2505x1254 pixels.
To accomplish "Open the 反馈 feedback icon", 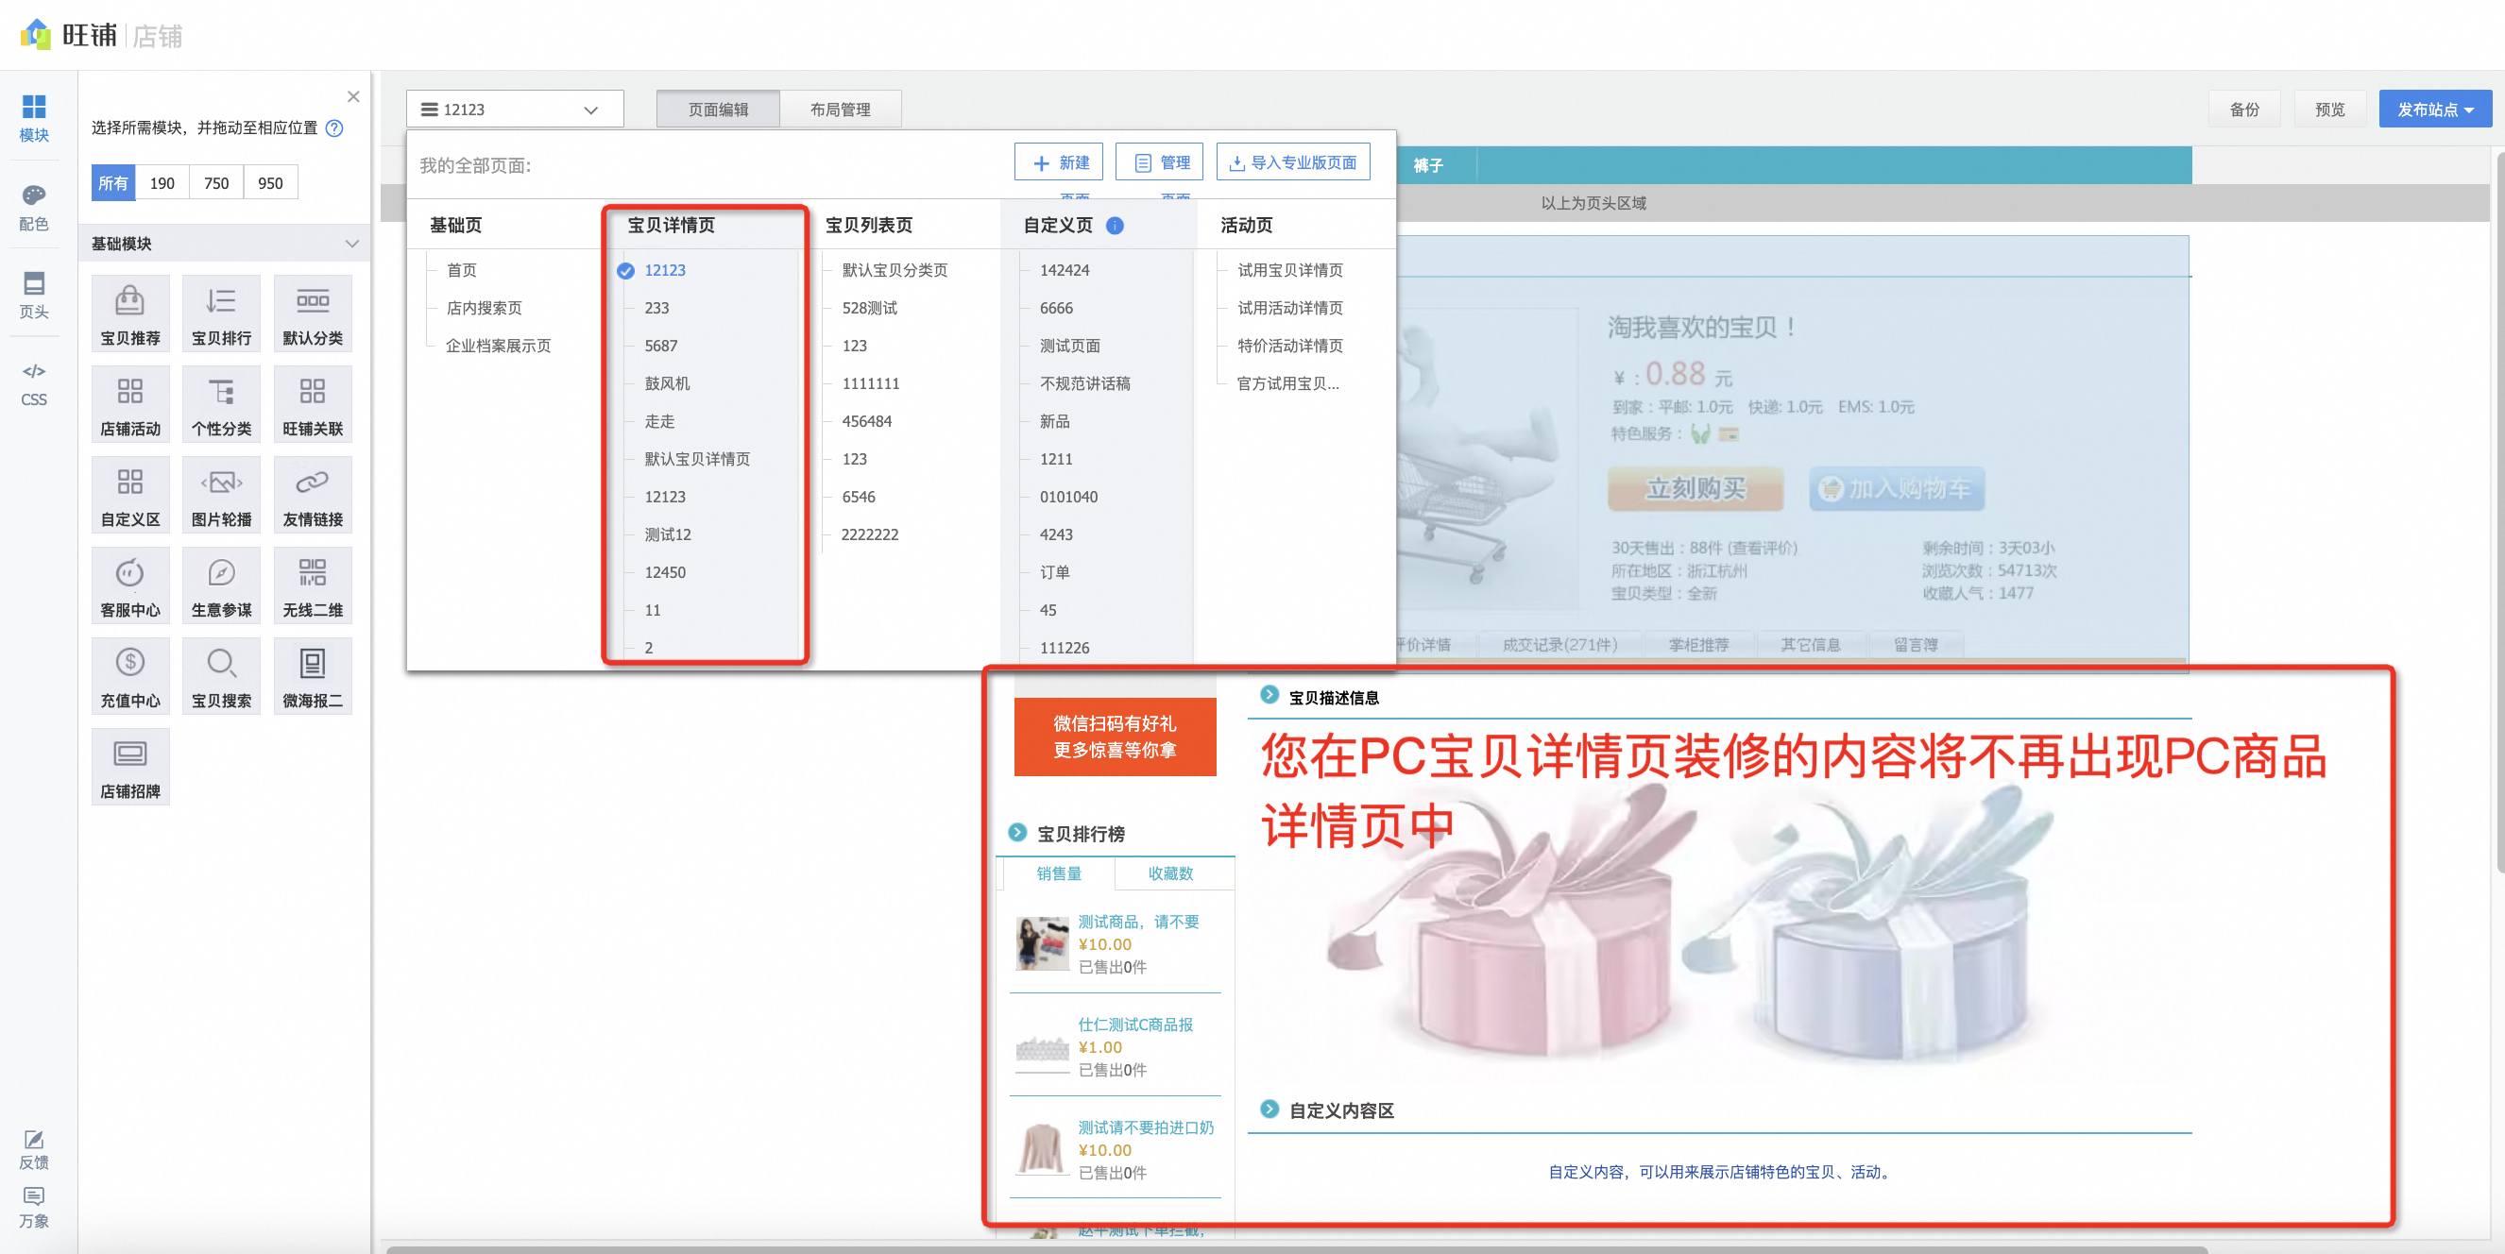I will tap(34, 1149).
